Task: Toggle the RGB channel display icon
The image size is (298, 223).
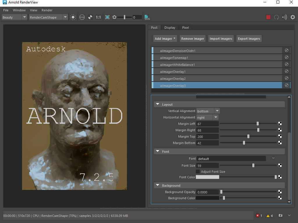Action: click(x=82, y=17)
